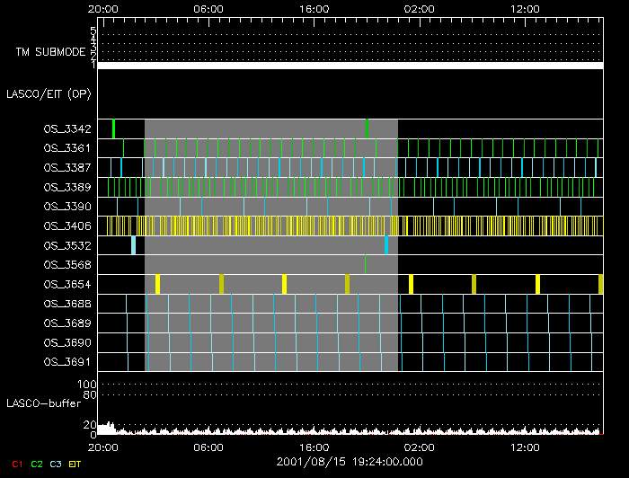The height and width of the screenshot is (478, 629).
Task: Select the first yellow block in the OS_3654 row
Action: pos(157,284)
